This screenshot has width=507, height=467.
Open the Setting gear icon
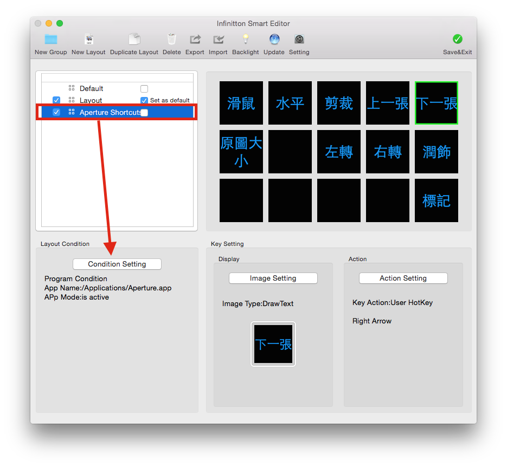(x=299, y=40)
